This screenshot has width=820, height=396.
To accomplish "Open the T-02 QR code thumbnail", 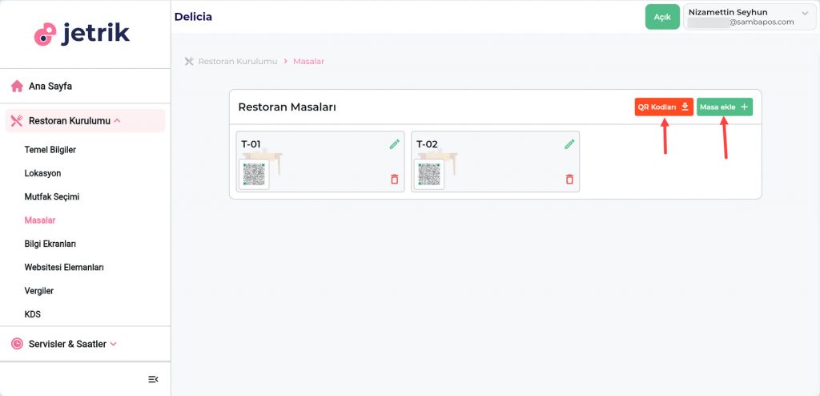I will click(x=428, y=174).
